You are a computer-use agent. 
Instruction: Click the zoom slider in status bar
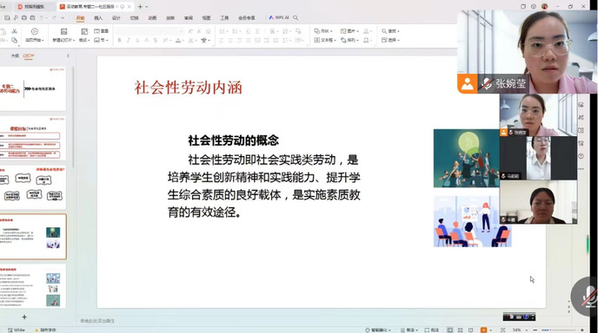(558, 330)
